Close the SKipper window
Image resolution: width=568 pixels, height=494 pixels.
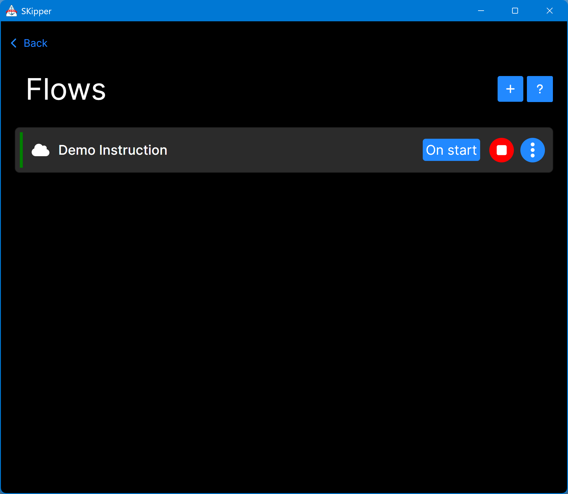550,11
